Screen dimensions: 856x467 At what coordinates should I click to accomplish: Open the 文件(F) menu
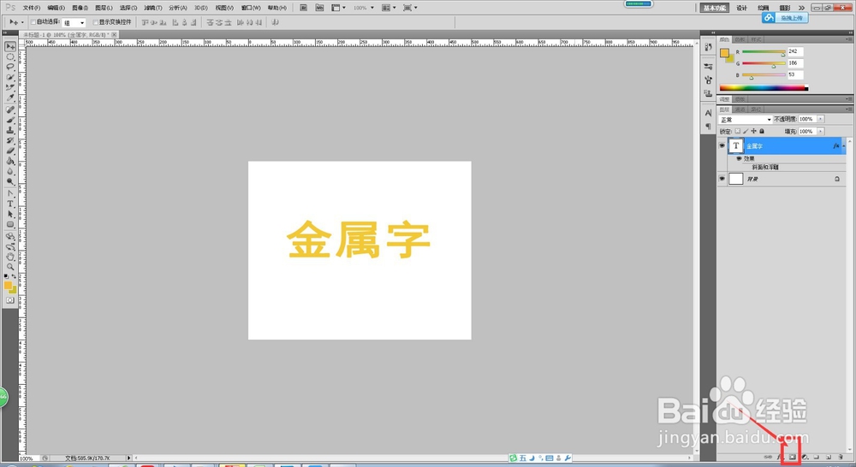point(32,8)
